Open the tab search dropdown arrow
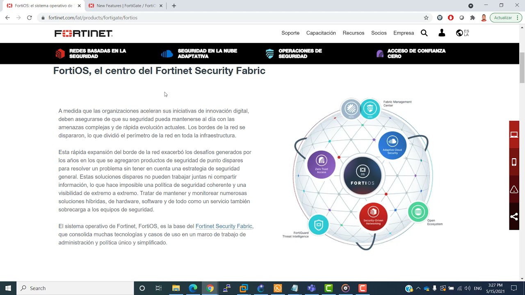Image resolution: width=525 pixels, height=295 pixels. click(x=470, y=6)
